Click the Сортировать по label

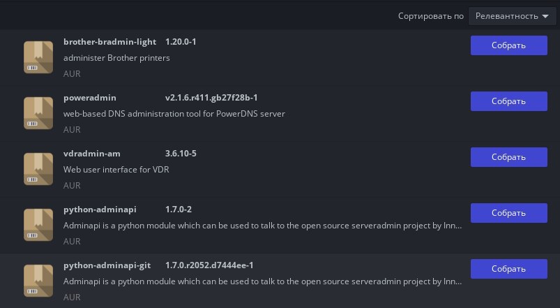431,16
